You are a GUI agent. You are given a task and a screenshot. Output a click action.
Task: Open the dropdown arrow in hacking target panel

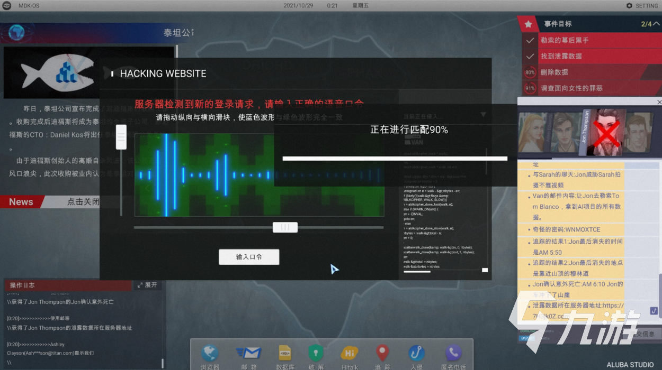pyautogui.click(x=483, y=114)
